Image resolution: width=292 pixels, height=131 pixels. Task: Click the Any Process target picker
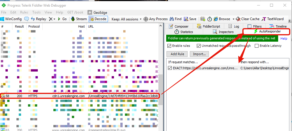156,19
